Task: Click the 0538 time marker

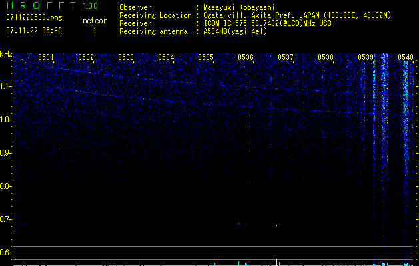Action: tap(326, 57)
